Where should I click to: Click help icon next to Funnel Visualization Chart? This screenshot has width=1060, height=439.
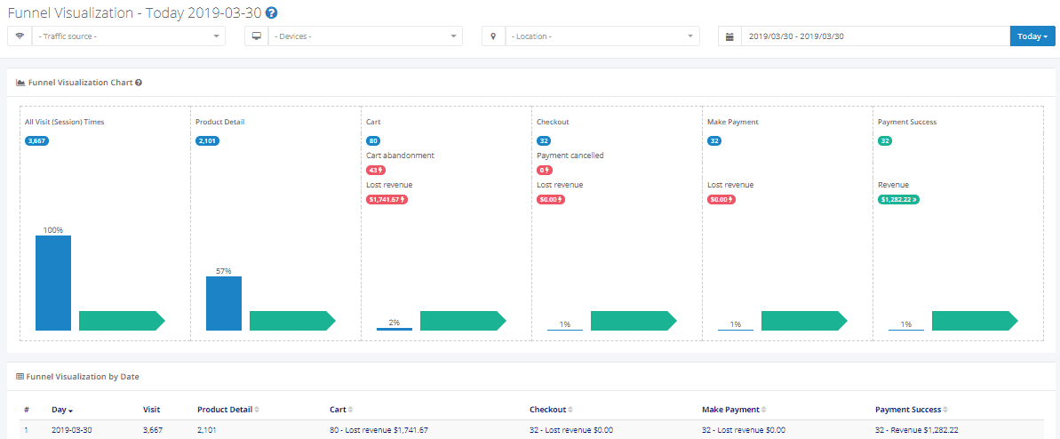pyautogui.click(x=139, y=83)
